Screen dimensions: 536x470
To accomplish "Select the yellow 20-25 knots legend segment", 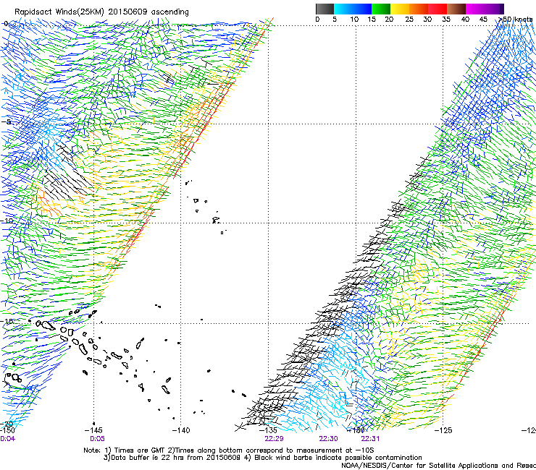I will point(400,9).
